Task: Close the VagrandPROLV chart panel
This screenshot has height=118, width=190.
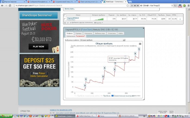Action: tap(143, 28)
